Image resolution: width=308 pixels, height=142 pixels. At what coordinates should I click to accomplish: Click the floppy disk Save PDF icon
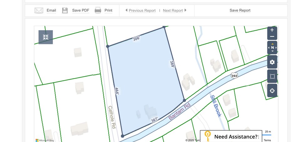[65, 10]
